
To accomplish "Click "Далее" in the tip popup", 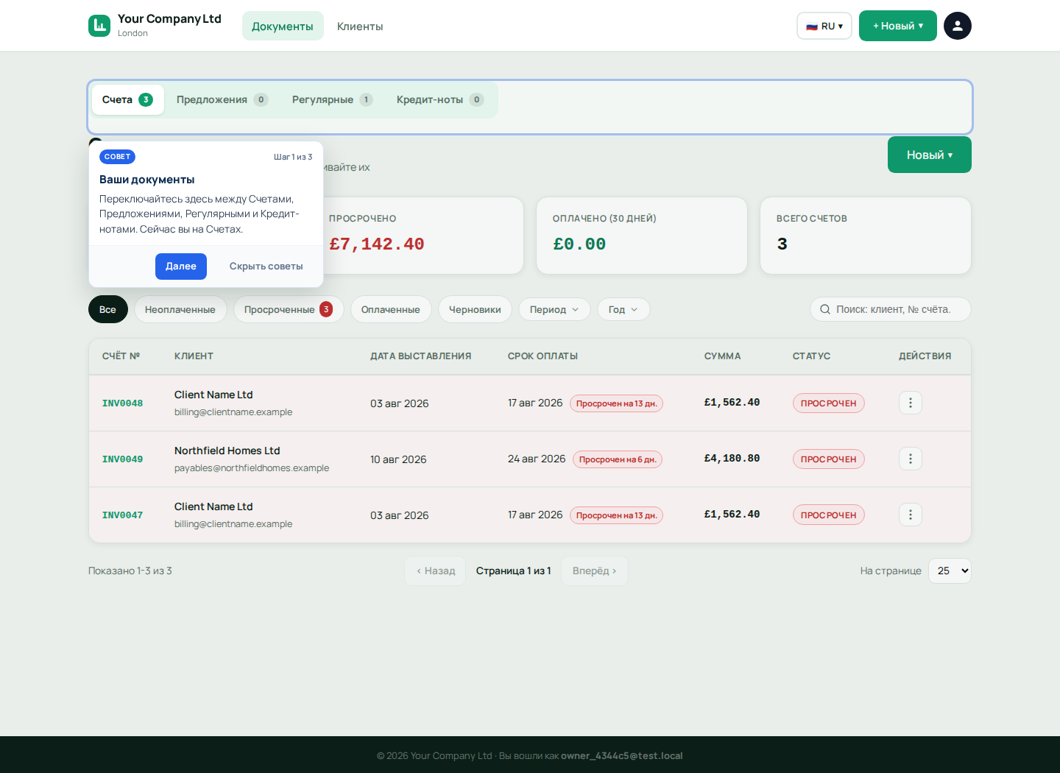I will pyautogui.click(x=181, y=267).
